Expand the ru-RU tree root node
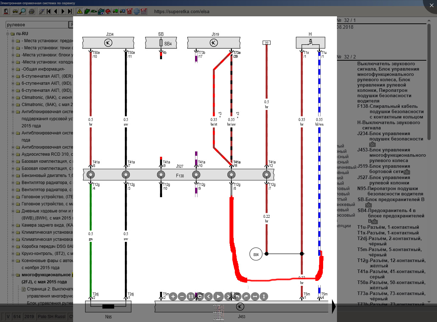This screenshot has height=322, width=437. (x=7, y=34)
